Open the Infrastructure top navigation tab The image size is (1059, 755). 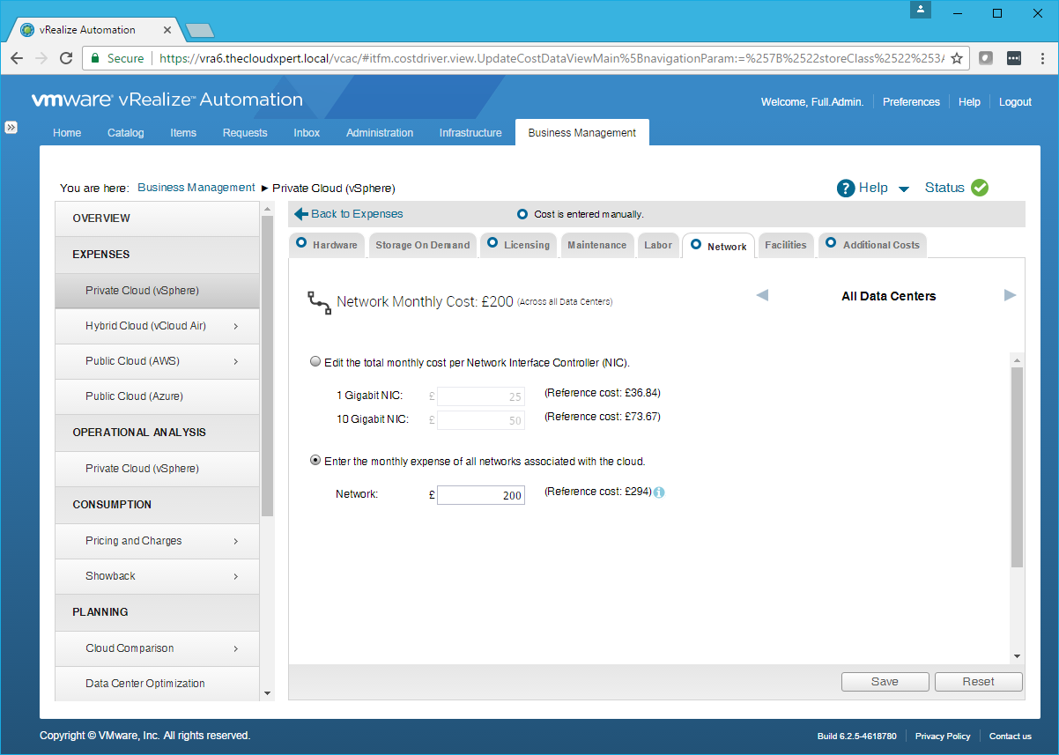tap(470, 133)
